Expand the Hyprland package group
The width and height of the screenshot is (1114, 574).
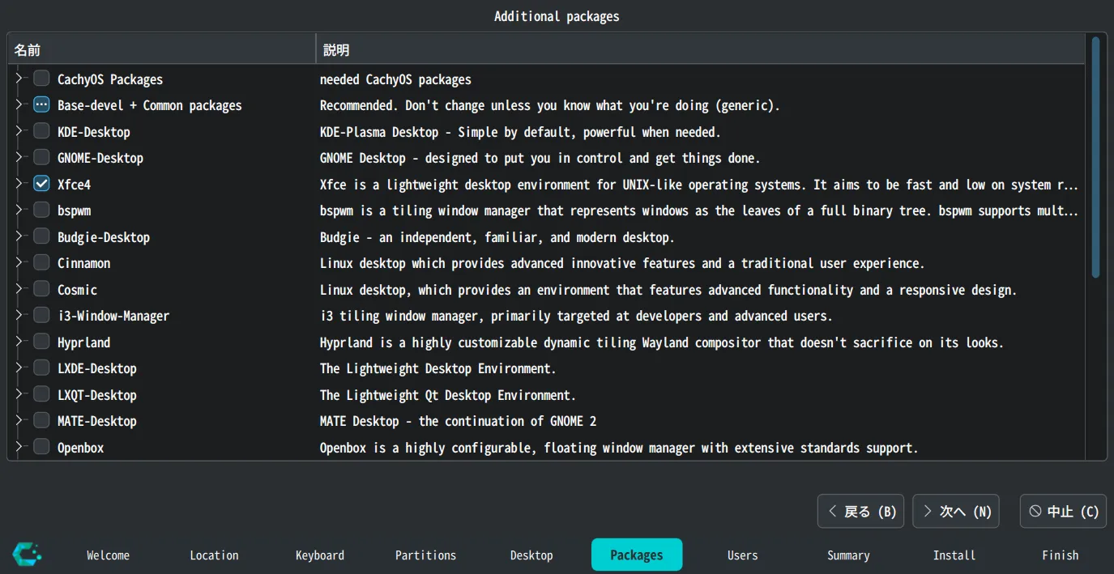[19, 342]
